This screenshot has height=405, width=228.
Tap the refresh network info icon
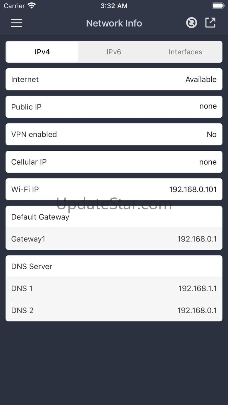coord(191,23)
